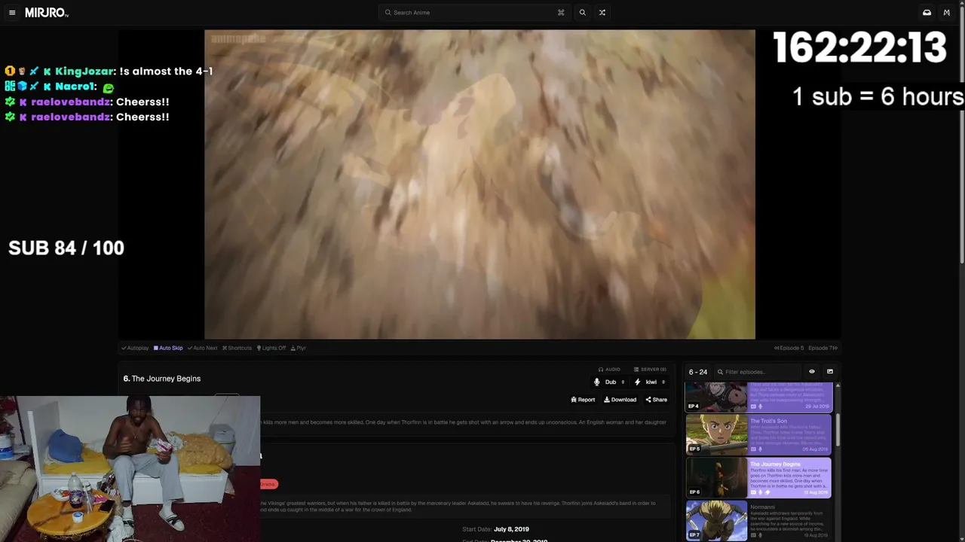
Task: Click the command shortcut icon in search bar
Action: click(x=561, y=13)
